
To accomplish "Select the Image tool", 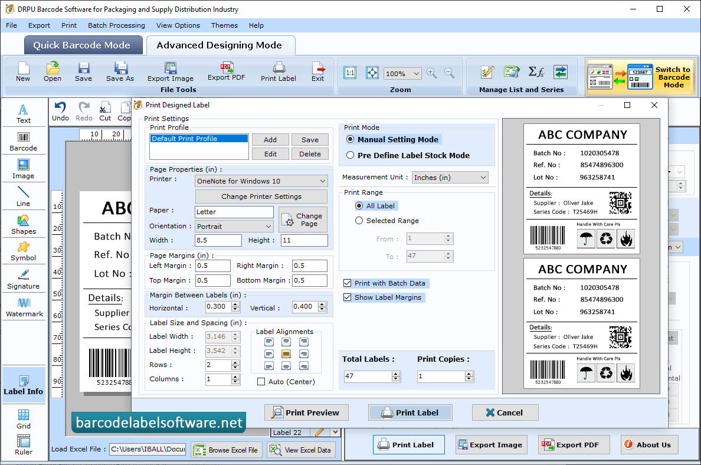I will pyautogui.click(x=23, y=169).
